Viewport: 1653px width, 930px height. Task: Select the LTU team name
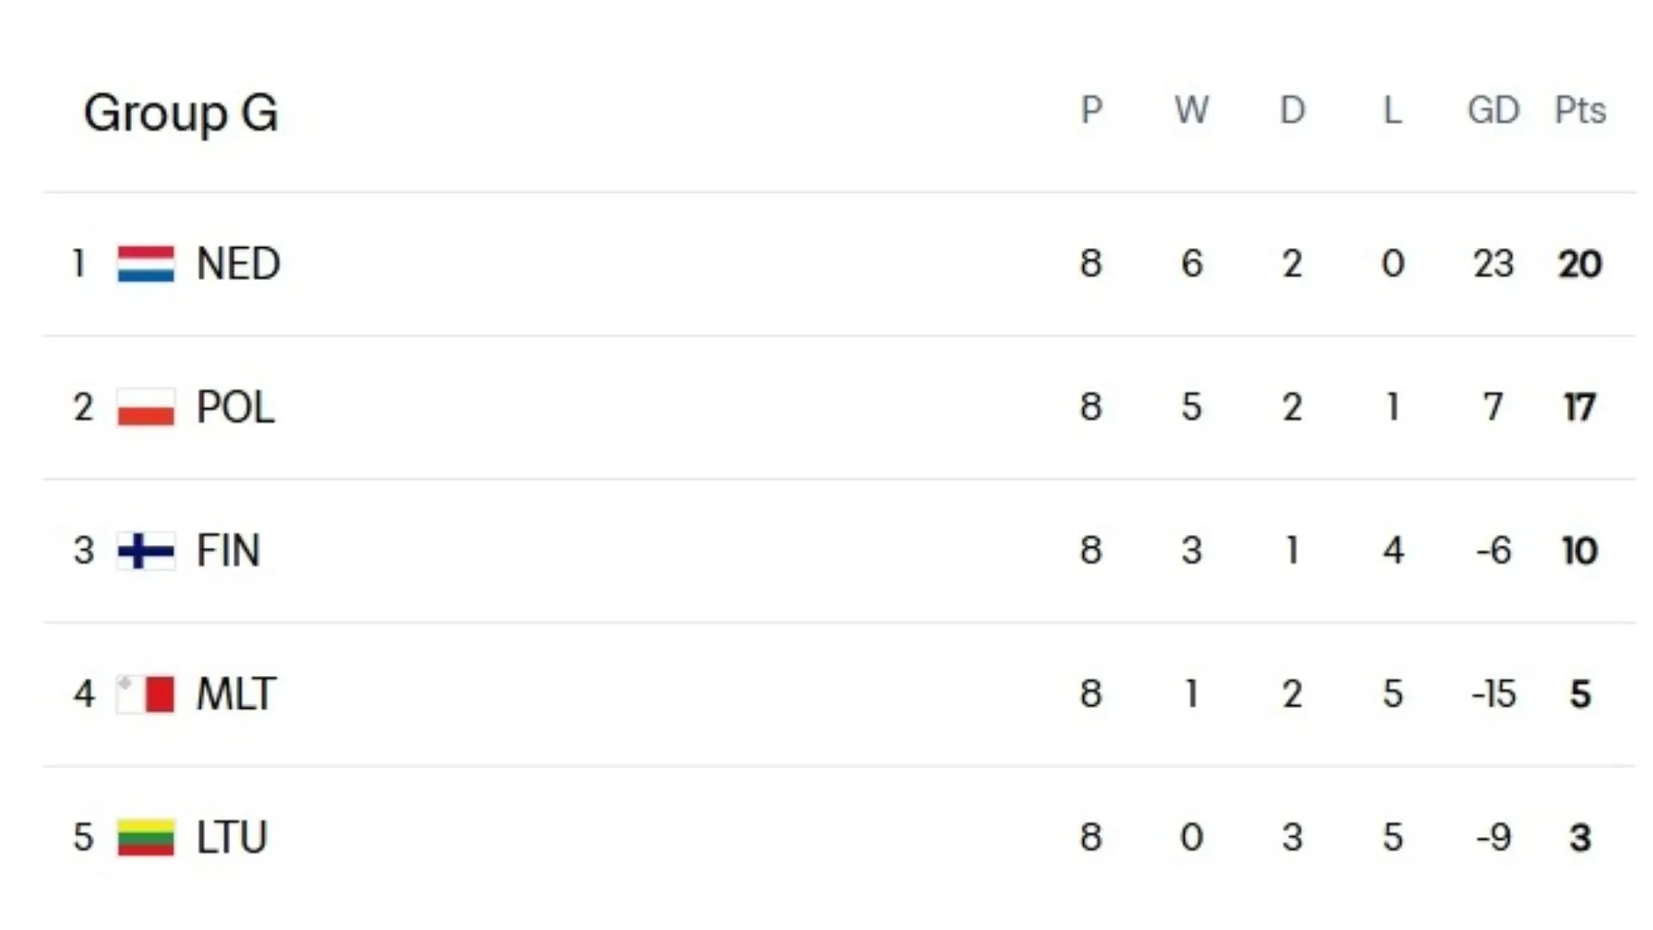232,837
